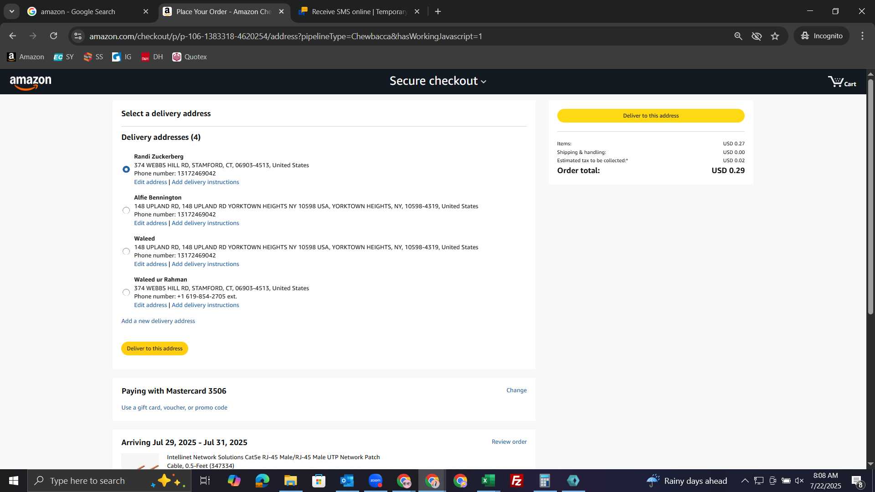
Task: Switch to Place Your Order Amazon tab
Action: pos(223,11)
